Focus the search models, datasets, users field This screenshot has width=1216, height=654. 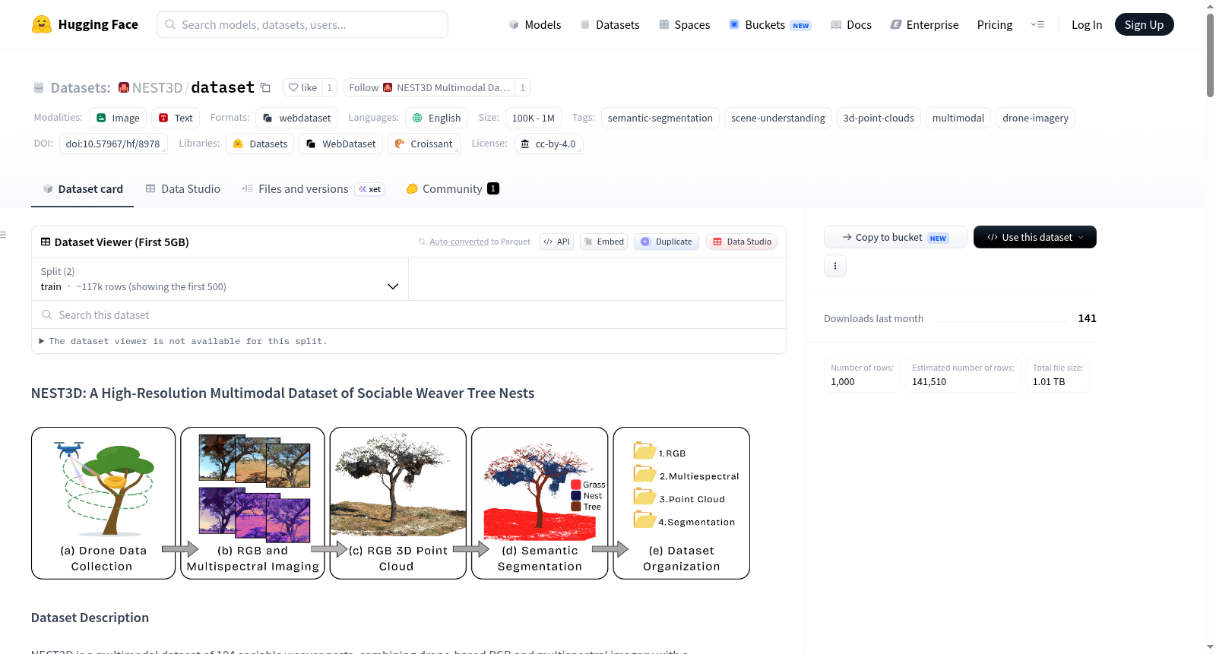tap(302, 24)
